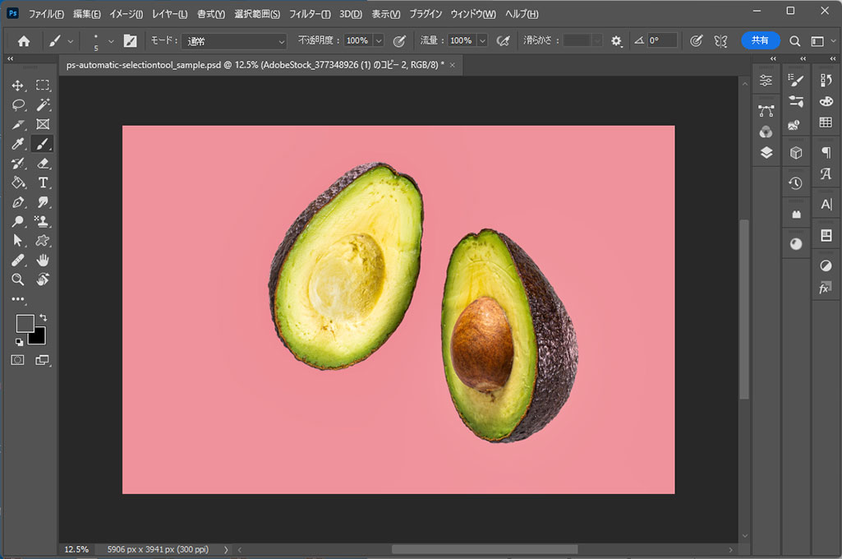
Task: Choose the Horizontal Type tool
Action: [x=43, y=182]
